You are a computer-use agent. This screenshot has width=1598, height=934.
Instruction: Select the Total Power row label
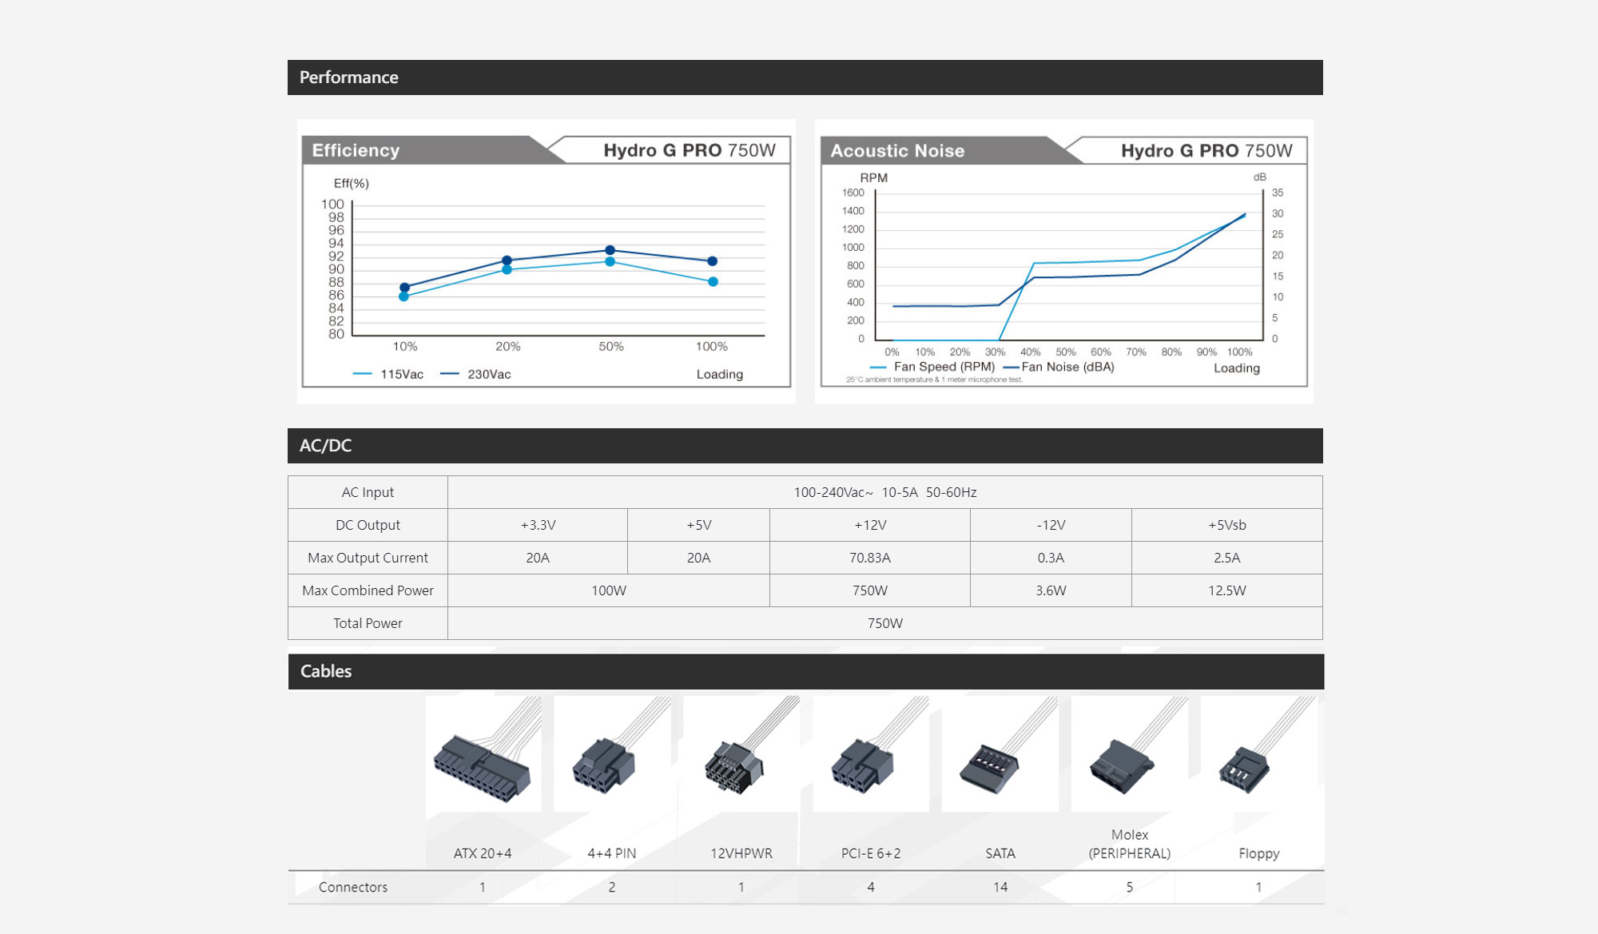(x=368, y=623)
